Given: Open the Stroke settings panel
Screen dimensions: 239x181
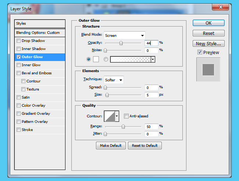Looking at the screenshot, I should click(27, 129).
